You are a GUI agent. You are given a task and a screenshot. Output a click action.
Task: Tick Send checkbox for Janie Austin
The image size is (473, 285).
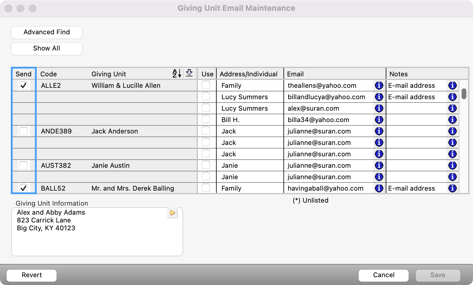coord(23,165)
